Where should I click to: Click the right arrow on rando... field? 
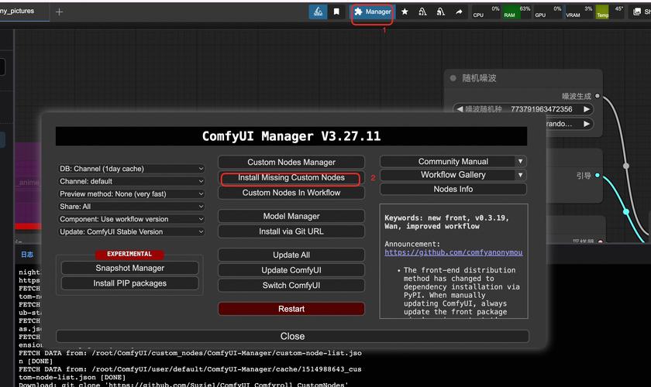[587, 124]
